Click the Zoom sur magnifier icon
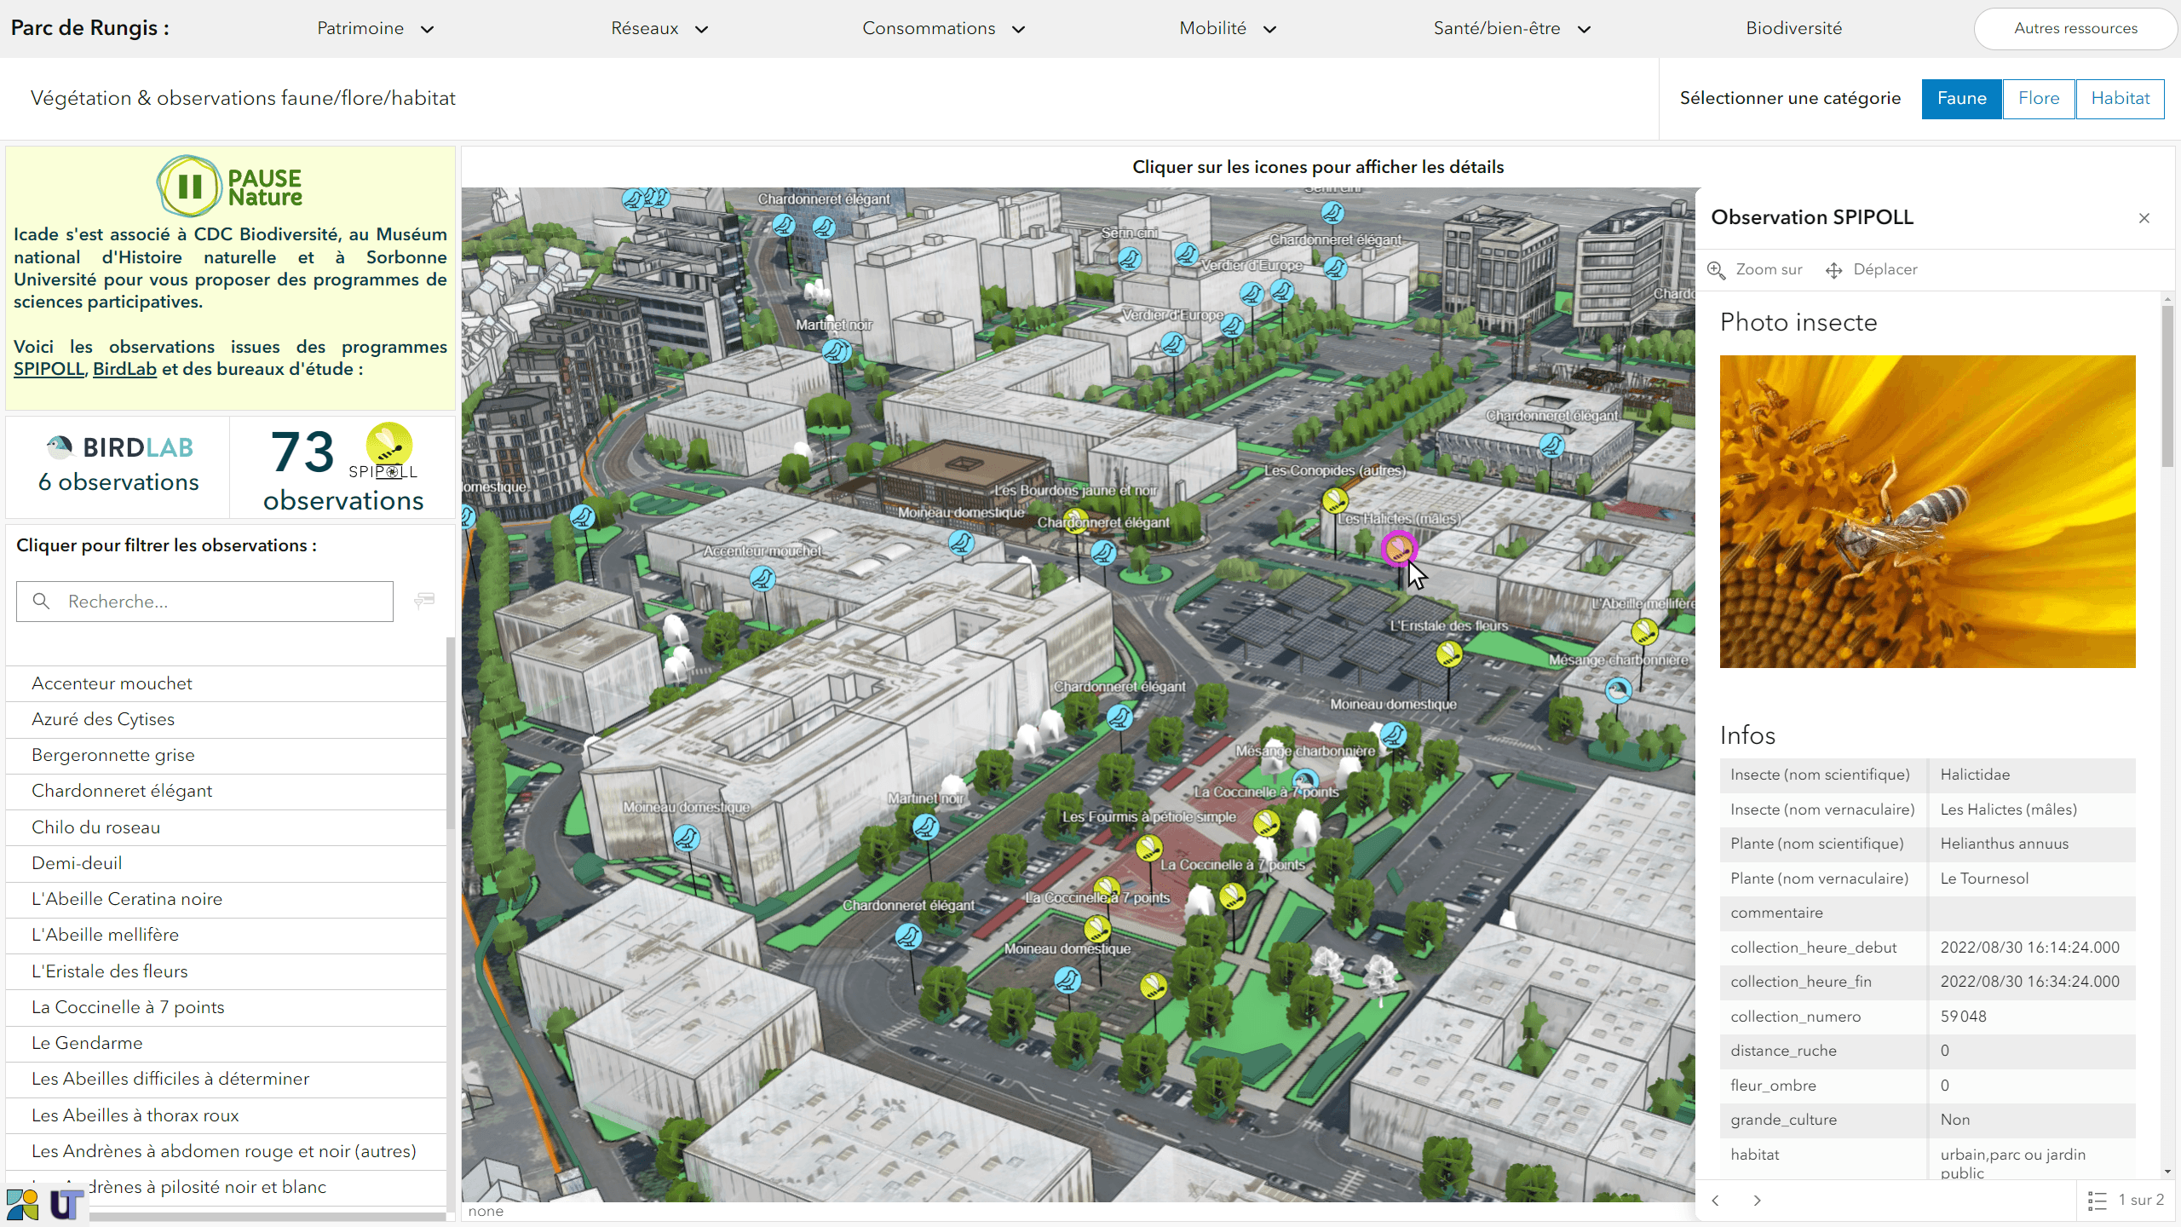The width and height of the screenshot is (2181, 1227). (x=1716, y=270)
